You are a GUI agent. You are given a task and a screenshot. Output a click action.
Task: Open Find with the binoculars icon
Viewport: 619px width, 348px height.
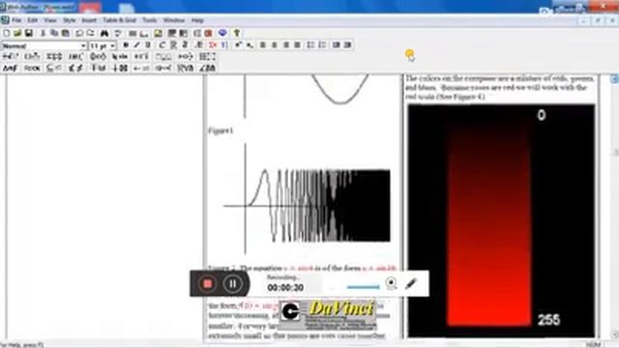pyautogui.click(x=104, y=33)
